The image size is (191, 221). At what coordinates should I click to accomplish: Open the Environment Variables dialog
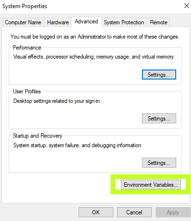click(x=151, y=185)
